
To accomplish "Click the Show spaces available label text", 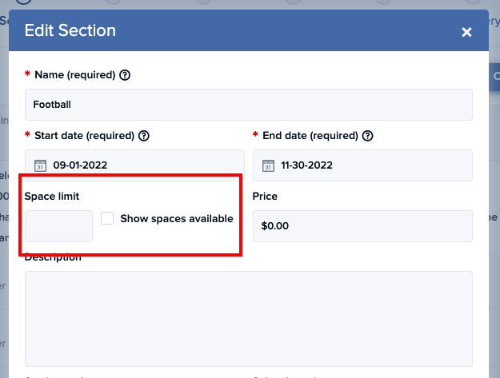I will (x=177, y=219).
